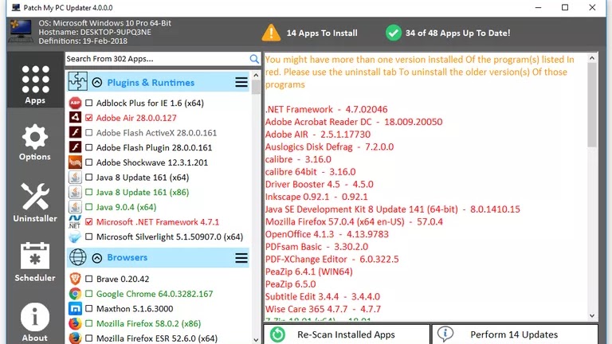Click the computer icon in header
The width and height of the screenshot is (612, 344).
(21, 31)
